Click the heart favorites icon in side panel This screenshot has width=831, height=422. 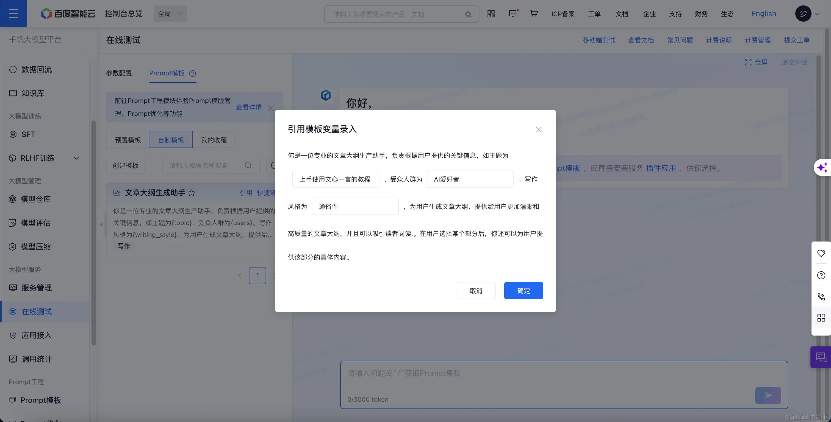pos(821,253)
